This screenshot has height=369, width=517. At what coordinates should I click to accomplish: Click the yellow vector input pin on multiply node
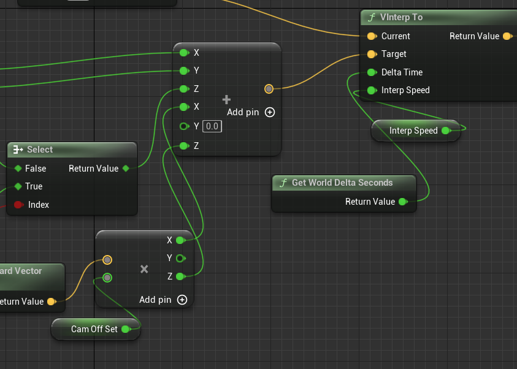(x=107, y=260)
